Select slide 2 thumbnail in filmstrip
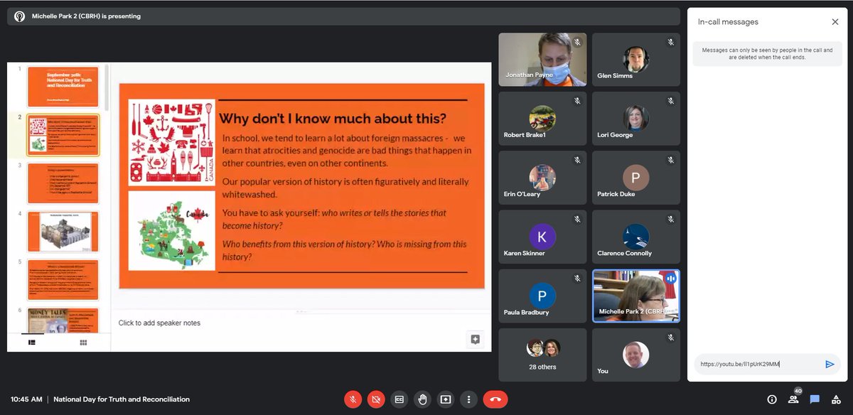 (63, 135)
